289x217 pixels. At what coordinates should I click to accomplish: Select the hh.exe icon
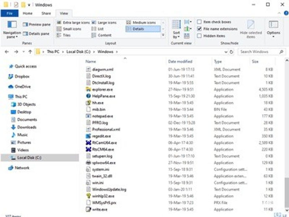(x=88, y=103)
